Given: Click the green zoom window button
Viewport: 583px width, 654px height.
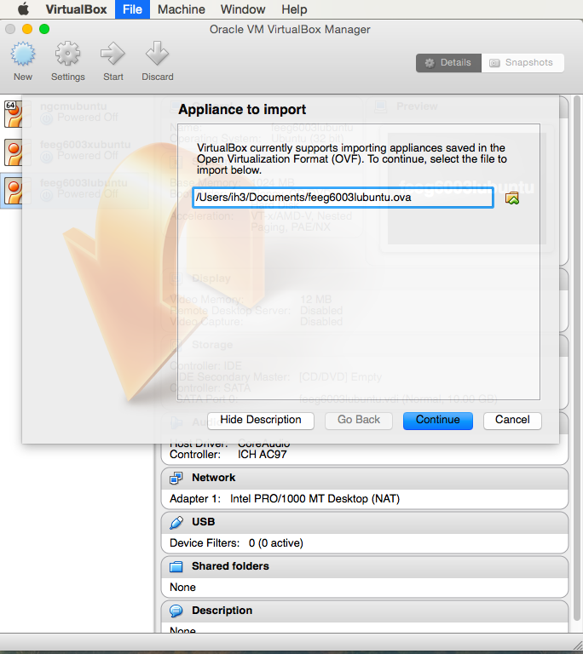Looking at the screenshot, I should 44,29.
